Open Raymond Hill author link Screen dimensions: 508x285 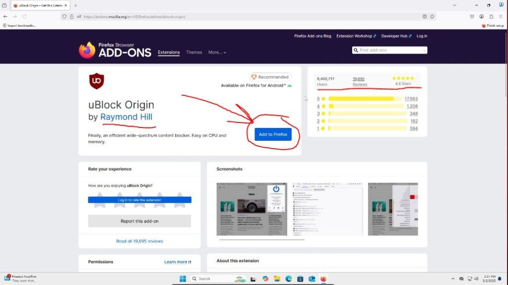(x=127, y=117)
